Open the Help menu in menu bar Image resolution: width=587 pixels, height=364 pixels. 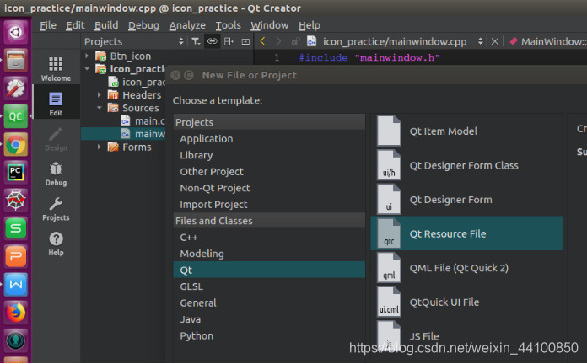coord(310,25)
